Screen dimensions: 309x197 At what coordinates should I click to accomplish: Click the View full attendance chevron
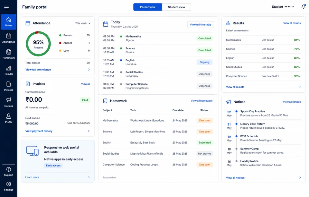coord(89,70)
